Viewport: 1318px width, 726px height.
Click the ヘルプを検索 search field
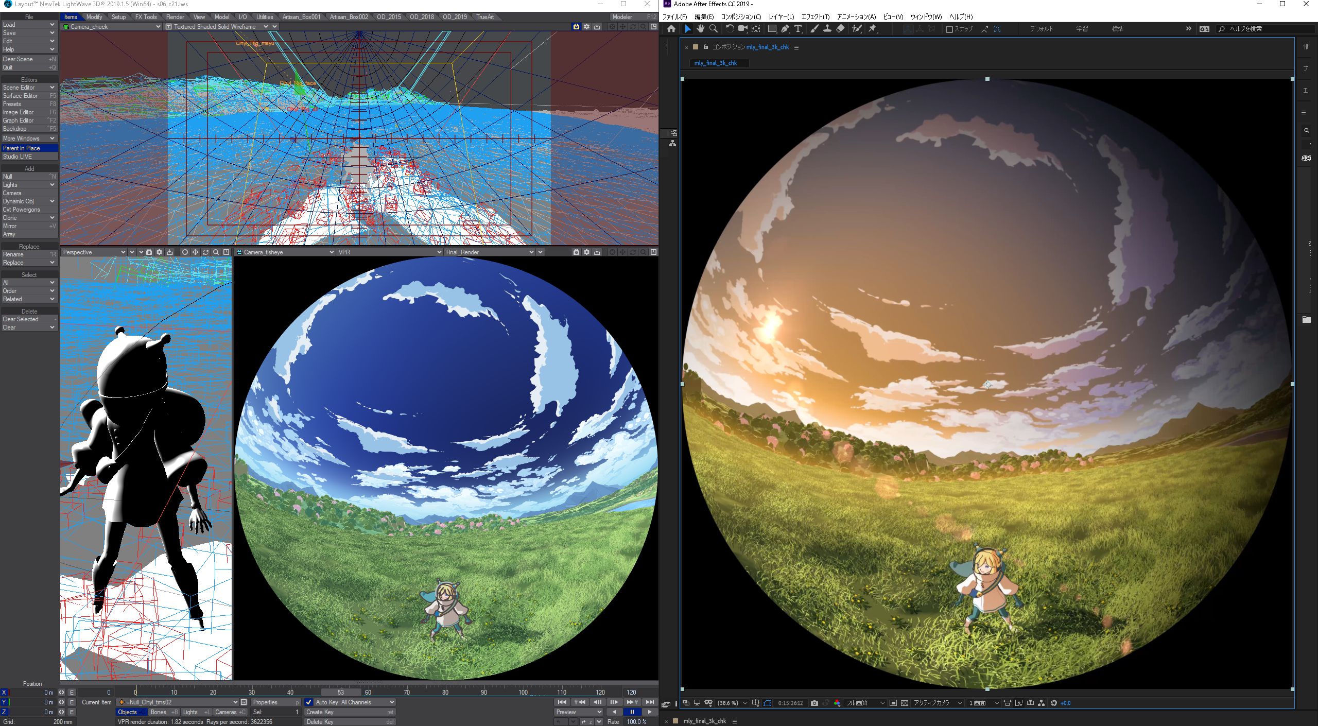click(x=1267, y=29)
